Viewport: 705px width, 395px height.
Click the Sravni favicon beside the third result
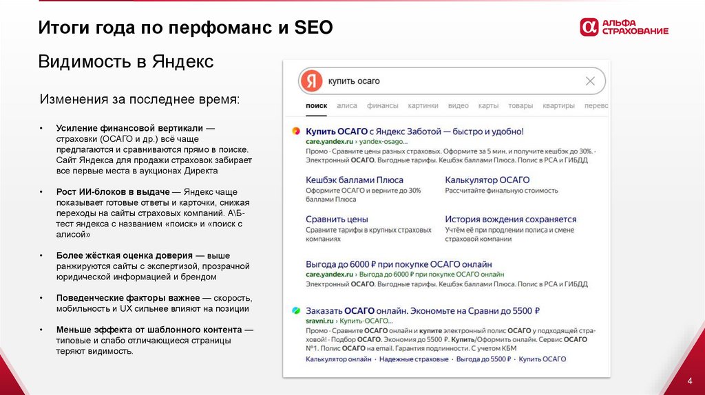coord(296,310)
